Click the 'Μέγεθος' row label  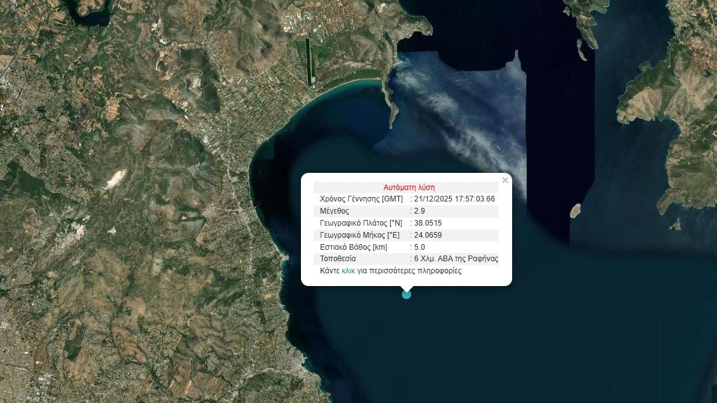(335, 211)
